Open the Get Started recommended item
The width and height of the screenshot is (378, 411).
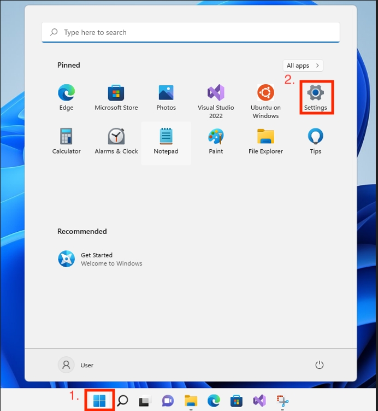pos(100,259)
